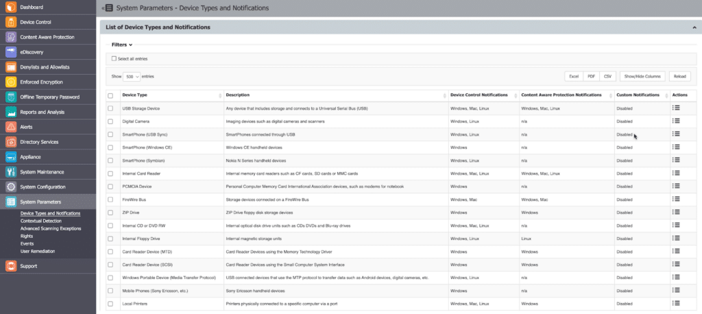The width and height of the screenshot is (702, 314).
Task: Click the System Configuration gear icon
Action: 11,186
